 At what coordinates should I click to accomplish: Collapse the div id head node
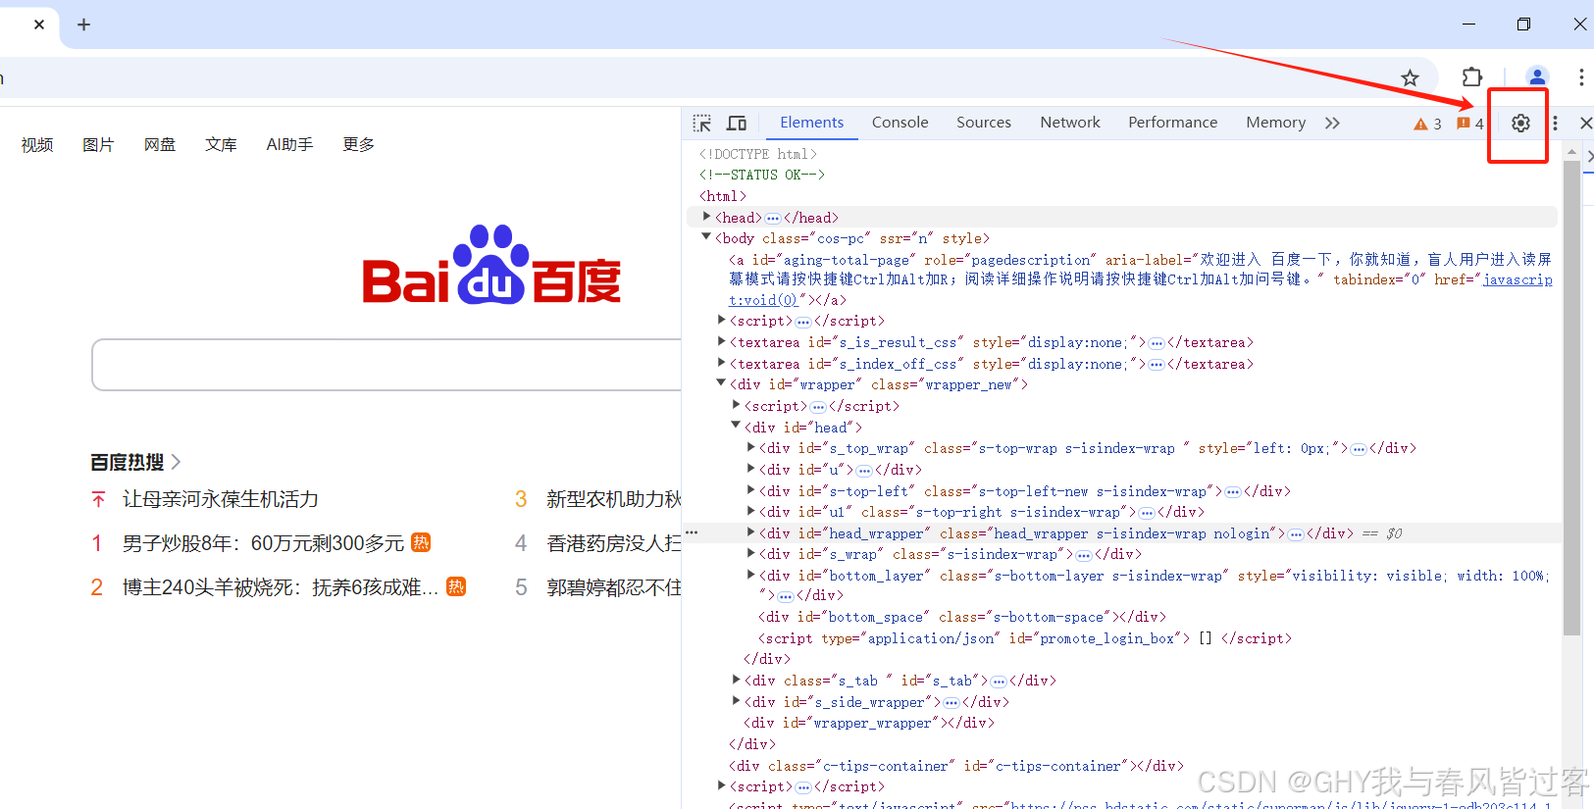pos(736,425)
